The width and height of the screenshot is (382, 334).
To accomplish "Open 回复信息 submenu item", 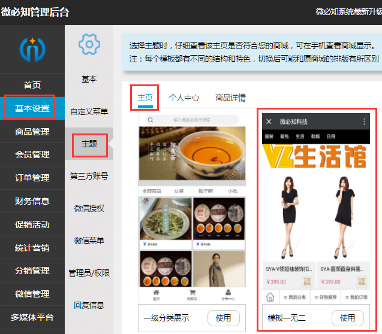I will click(x=89, y=305).
